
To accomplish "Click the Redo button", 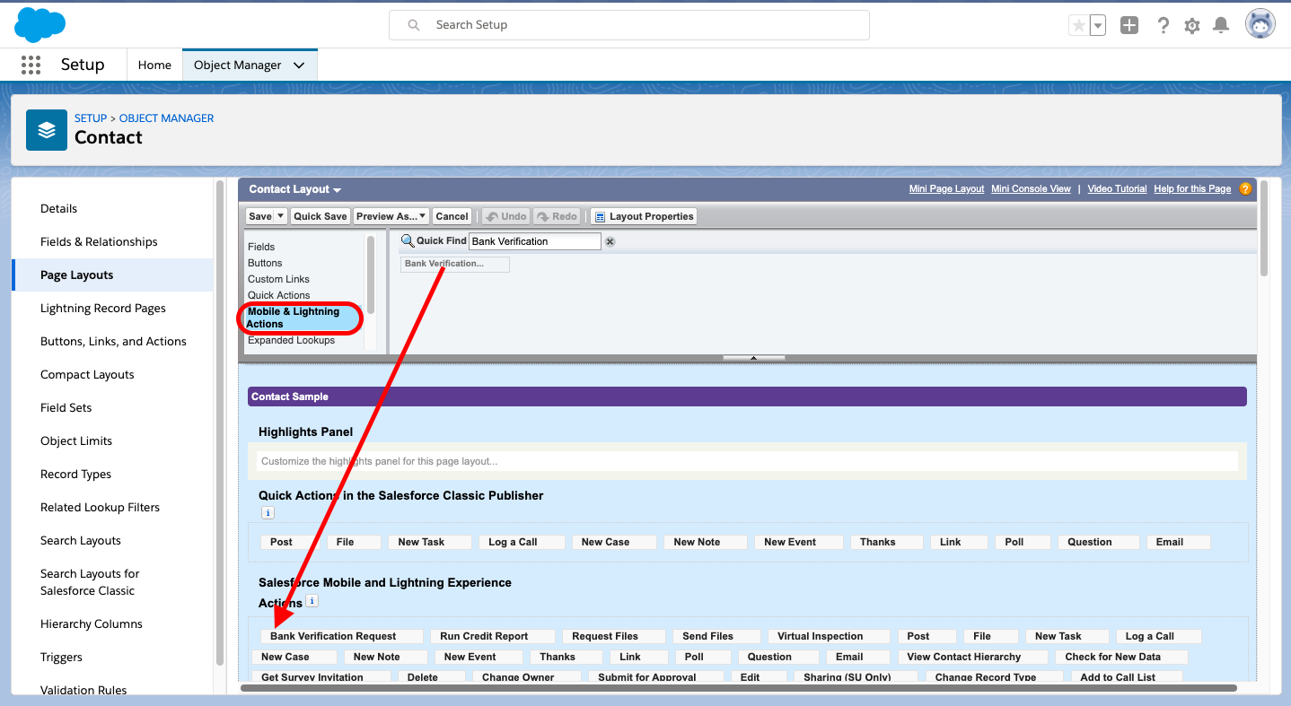I will (x=557, y=216).
